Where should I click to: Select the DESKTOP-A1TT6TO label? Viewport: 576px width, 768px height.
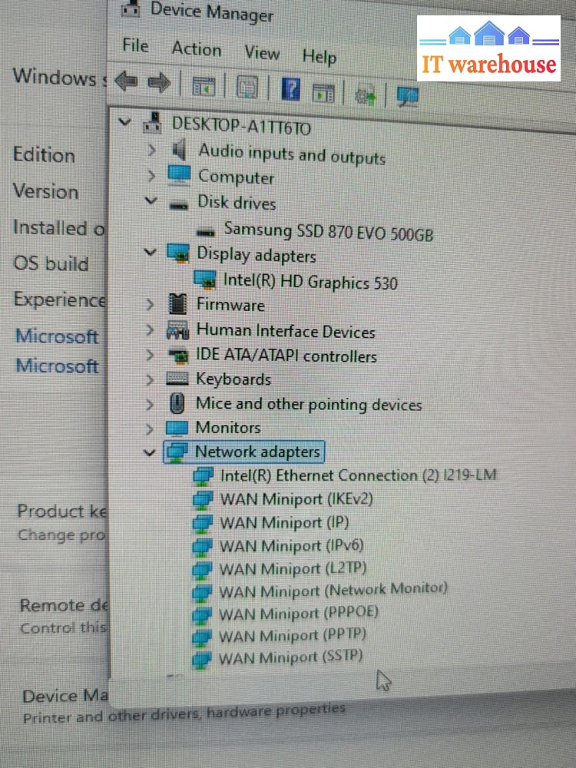241,127
